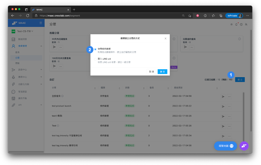
Task: Close the dialog with the X icon
Action: pos(165,38)
